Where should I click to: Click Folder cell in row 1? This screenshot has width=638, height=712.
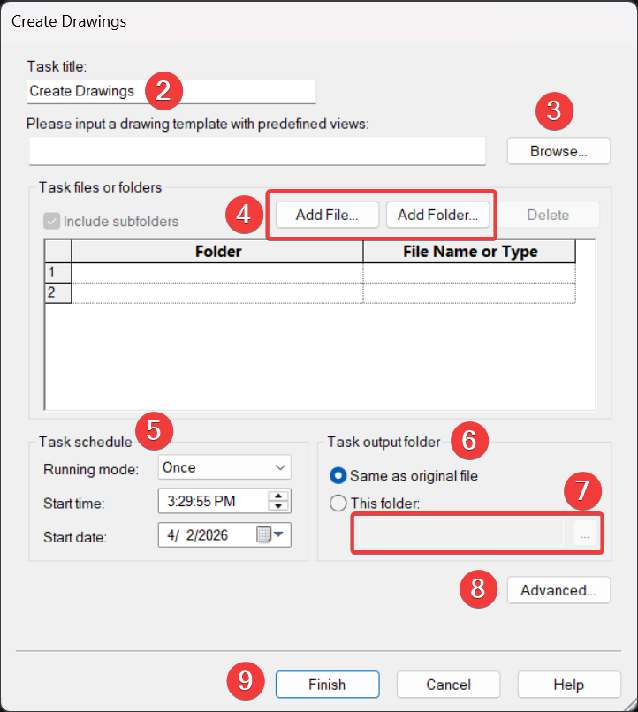point(217,272)
